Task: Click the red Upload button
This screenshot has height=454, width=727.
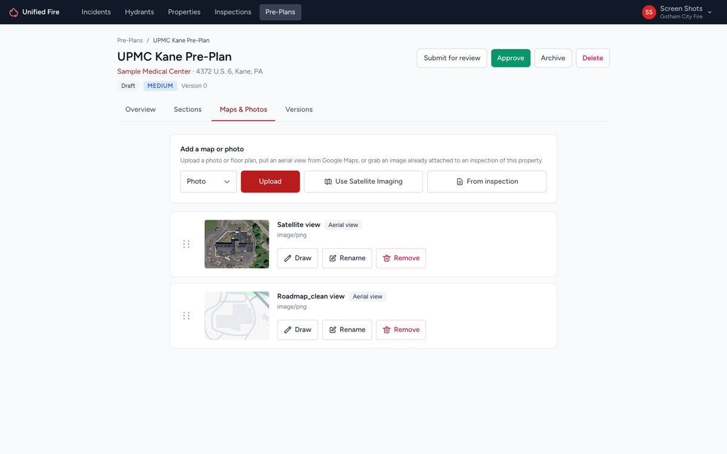Action: tap(270, 182)
